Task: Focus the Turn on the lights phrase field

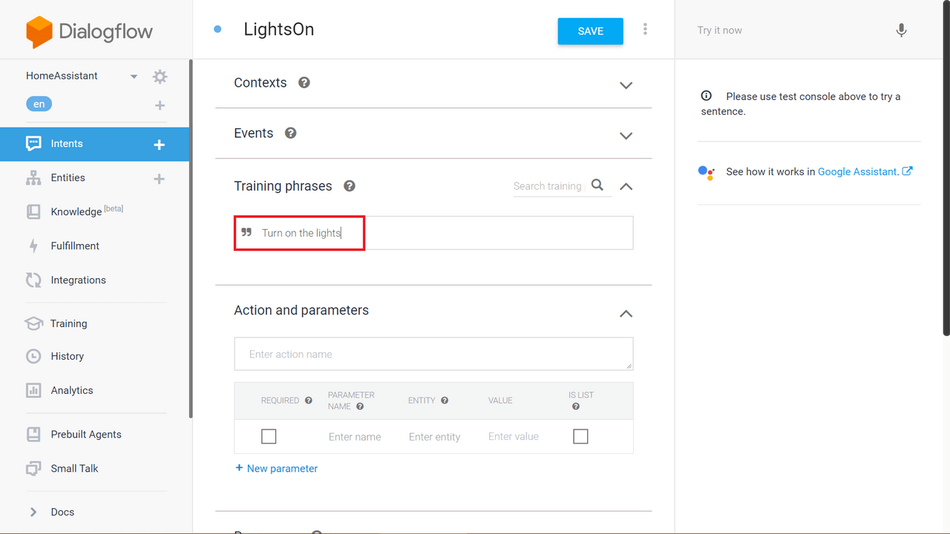Action: (x=433, y=233)
